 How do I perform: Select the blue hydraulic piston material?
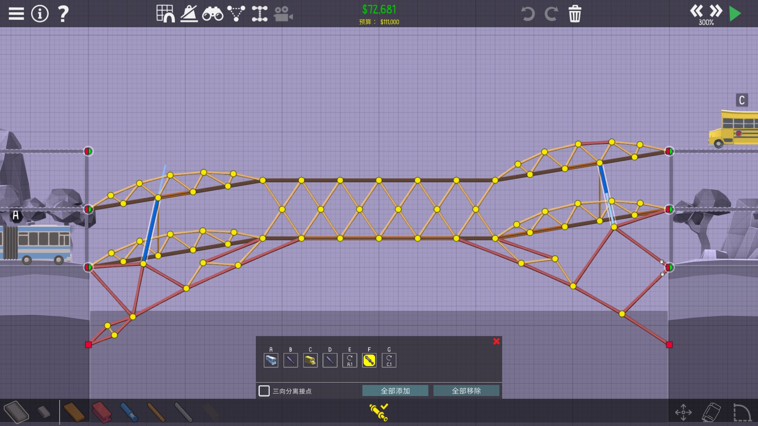coord(128,412)
